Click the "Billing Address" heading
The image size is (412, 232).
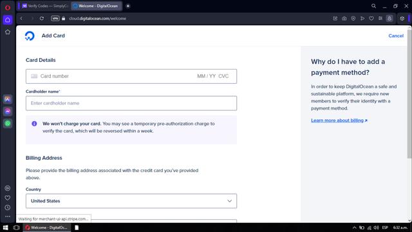(44, 158)
